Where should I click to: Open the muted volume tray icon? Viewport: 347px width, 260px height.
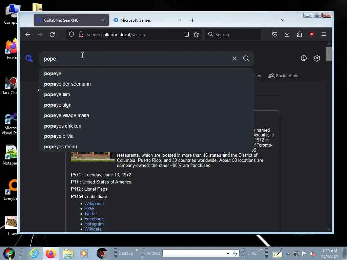pyautogui.click(x=313, y=254)
